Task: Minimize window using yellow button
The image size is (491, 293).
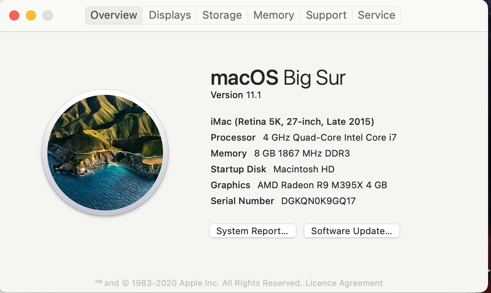Action: coord(31,15)
